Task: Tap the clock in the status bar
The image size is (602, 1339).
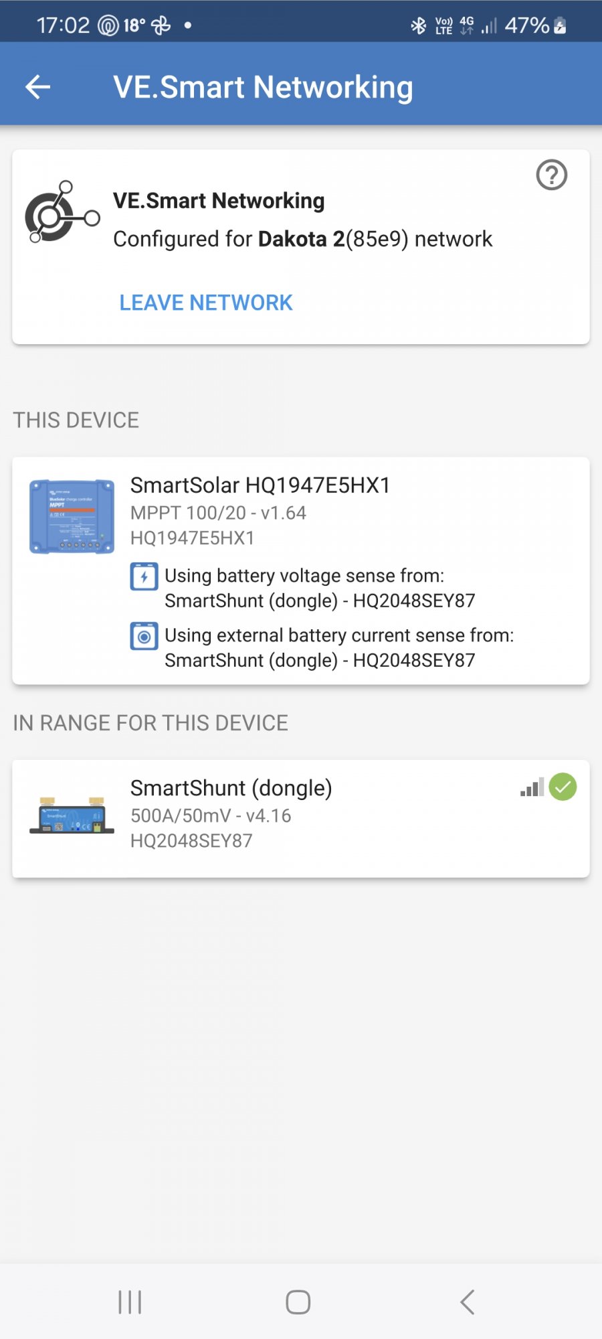Action: [63, 25]
